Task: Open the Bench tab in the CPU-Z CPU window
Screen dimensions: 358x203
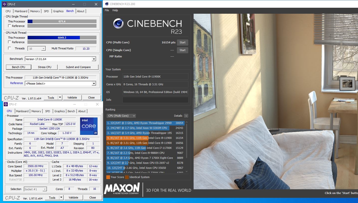Action: [71, 111]
